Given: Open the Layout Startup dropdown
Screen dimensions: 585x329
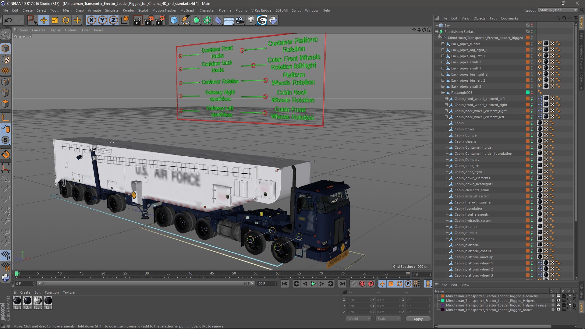Looking at the screenshot, I should coord(558,10).
